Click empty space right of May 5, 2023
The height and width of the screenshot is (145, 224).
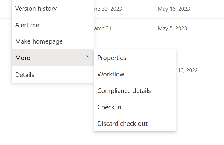207,28
